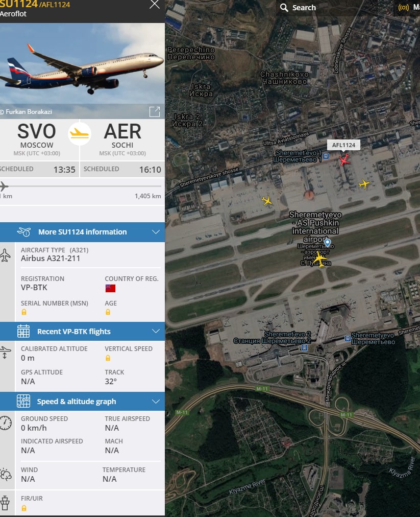This screenshot has width=420, height=517.
Task: Expand More SU1124 information section
Action: click(x=82, y=232)
